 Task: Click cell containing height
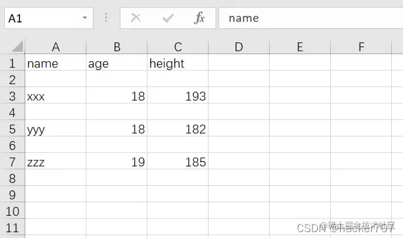(178, 63)
